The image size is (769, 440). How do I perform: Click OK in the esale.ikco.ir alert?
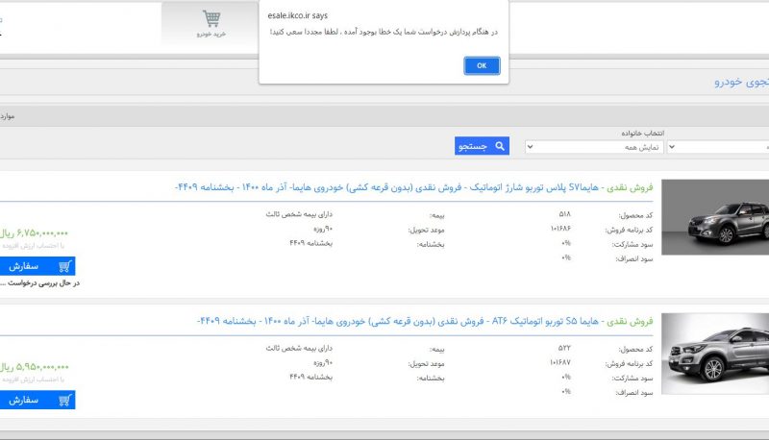click(x=482, y=65)
